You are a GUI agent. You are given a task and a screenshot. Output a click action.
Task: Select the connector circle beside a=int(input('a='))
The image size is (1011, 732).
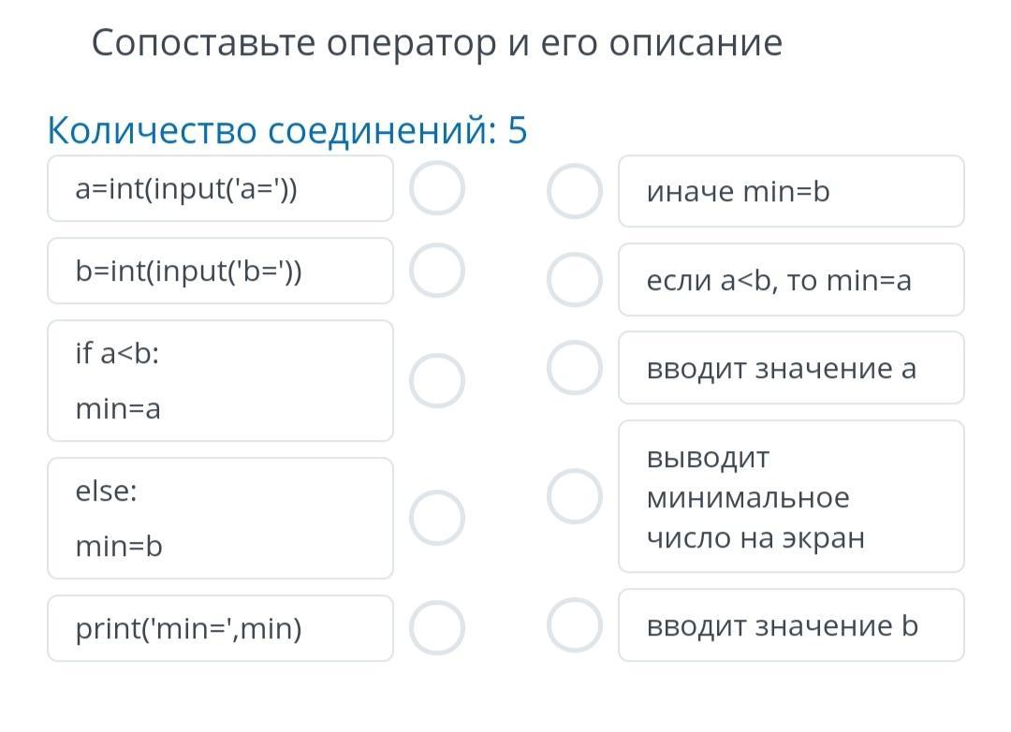(x=436, y=189)
